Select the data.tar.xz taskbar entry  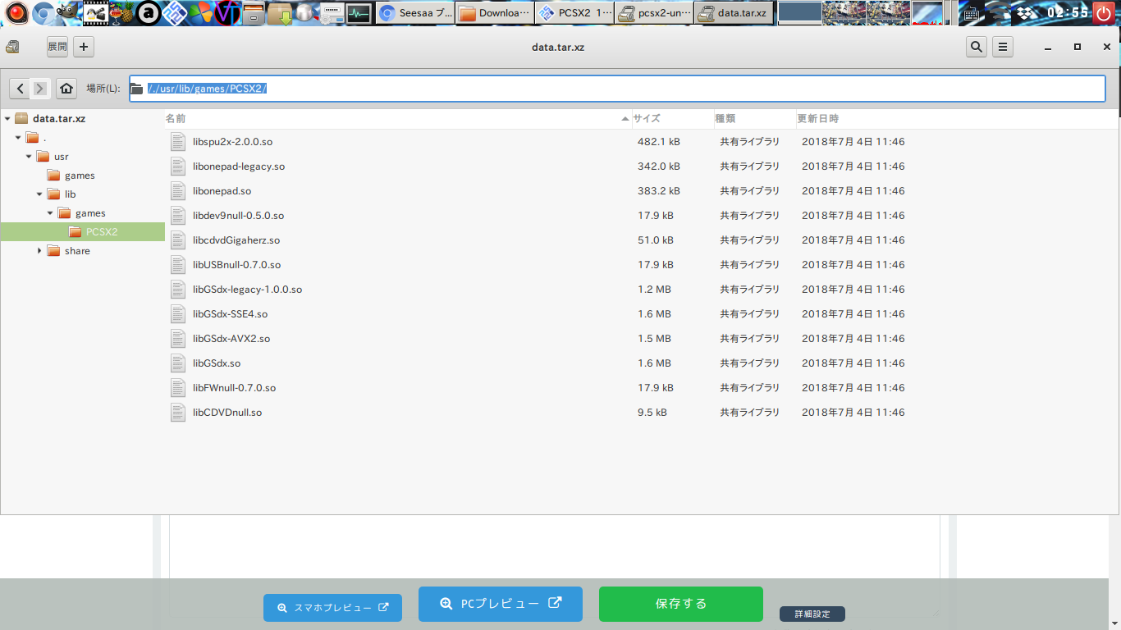[x=733, y=13]
